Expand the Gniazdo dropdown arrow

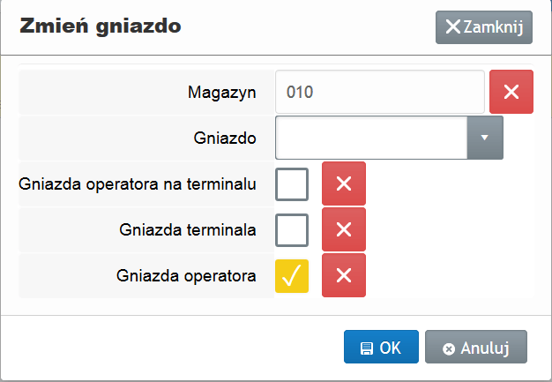(x=484, y=138)
